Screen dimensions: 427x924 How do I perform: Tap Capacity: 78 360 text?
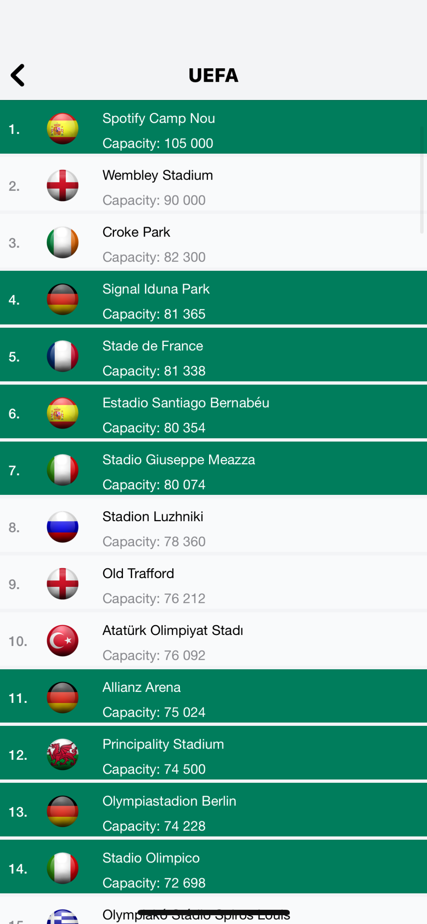[154, 542]
